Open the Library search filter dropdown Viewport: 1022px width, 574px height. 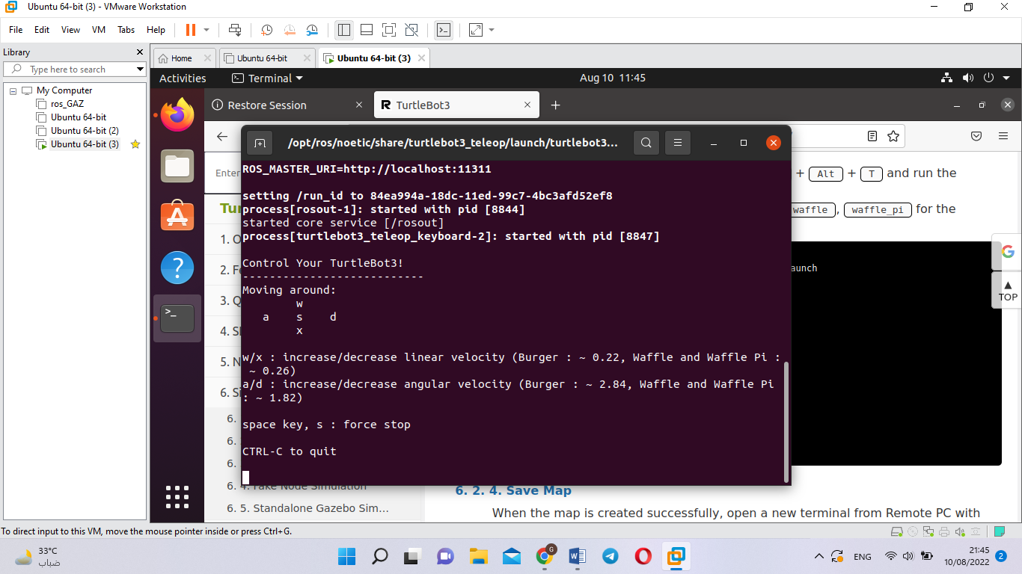(140, 70)
